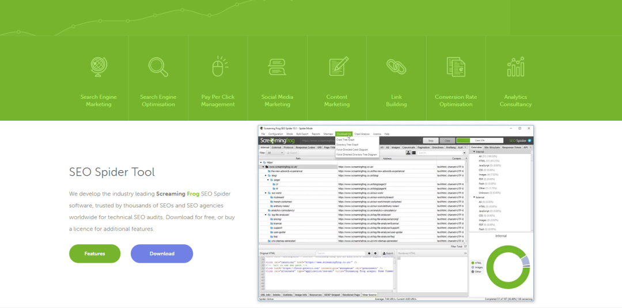Click the purple Download button
The height and width of the screenshot is (308, 622).
[x=162, y=254]
